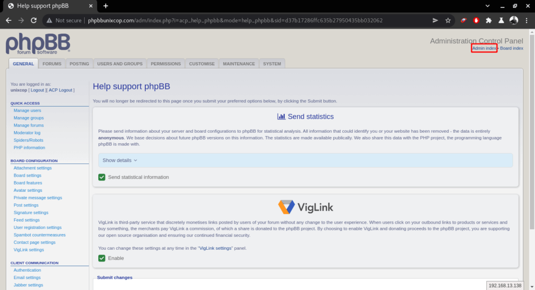Uncheck the VigLink Enable checkbox
The height and width of the screenshot is (290, 535).
click(x=102, y=258)
